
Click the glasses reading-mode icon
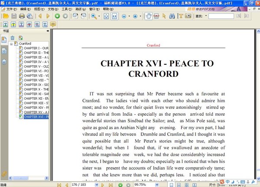pyautogui.click(x=156, y=16)
